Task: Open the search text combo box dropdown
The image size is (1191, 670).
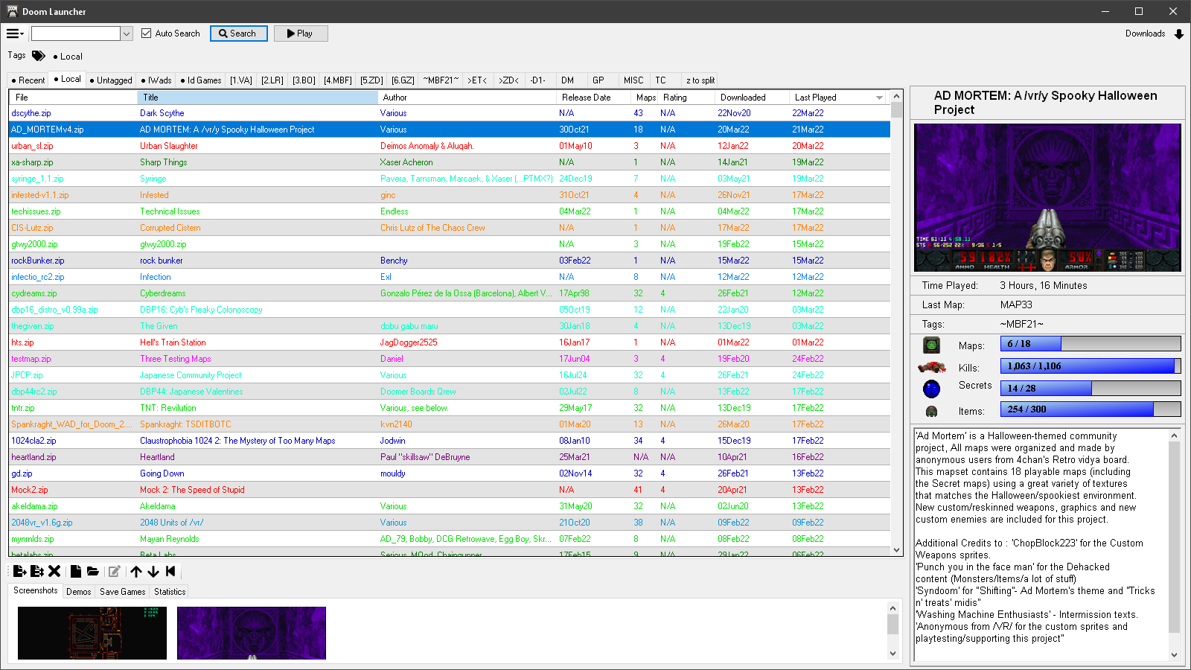Action: click(127, 33)
